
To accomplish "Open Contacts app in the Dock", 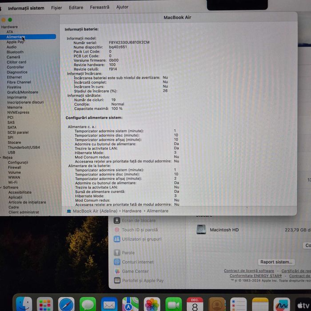I will [x=217, y=304].
